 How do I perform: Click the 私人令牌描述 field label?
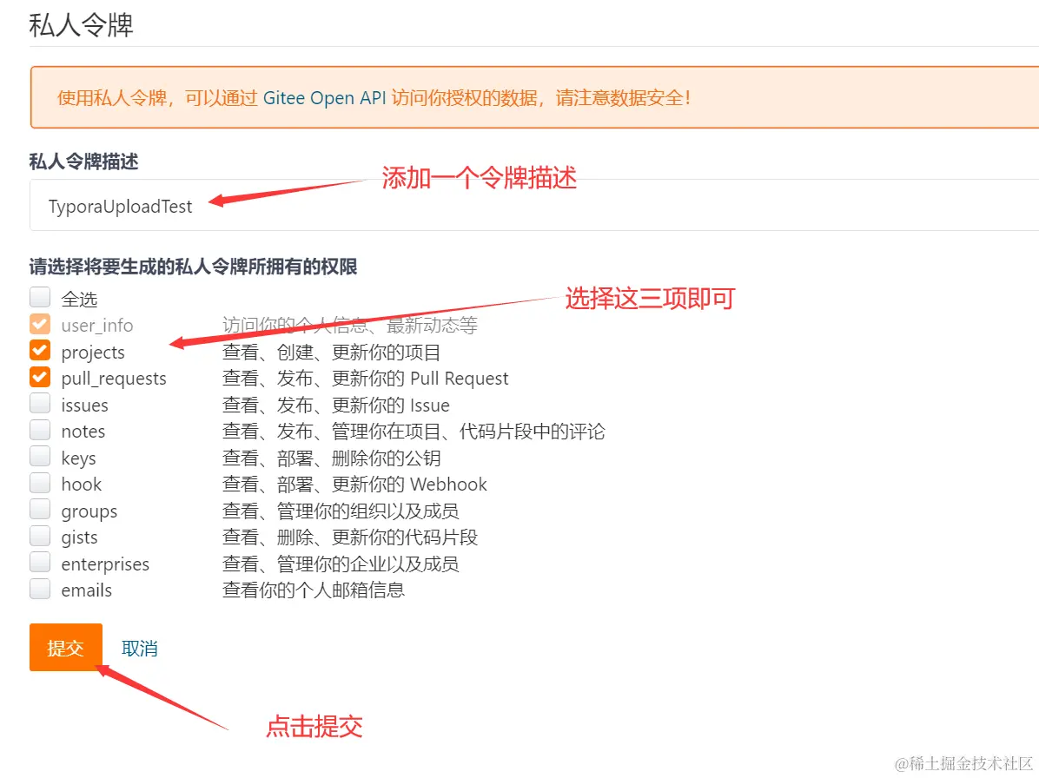83,162
